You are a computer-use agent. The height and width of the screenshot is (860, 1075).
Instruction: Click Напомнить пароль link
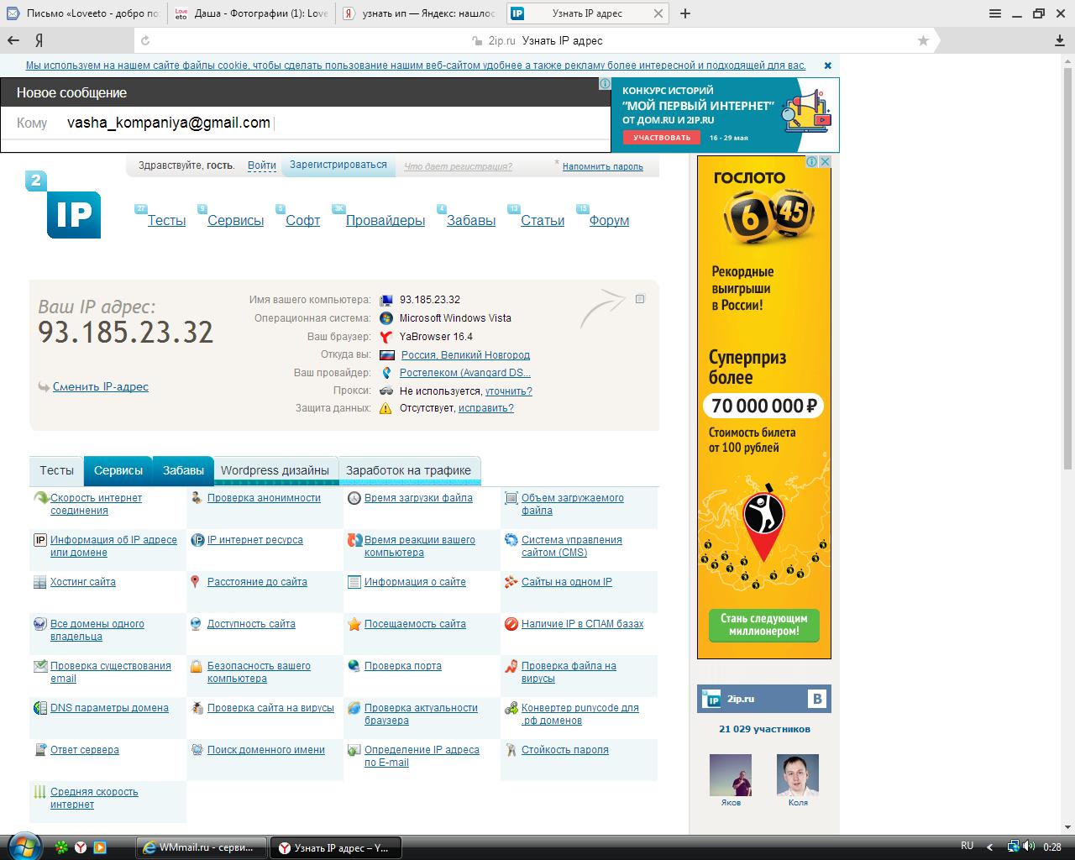[603, 166]
